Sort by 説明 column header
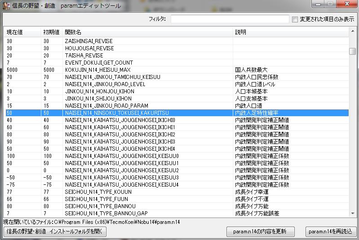Screen dimensions: 359x240 (x=291, y=32)
